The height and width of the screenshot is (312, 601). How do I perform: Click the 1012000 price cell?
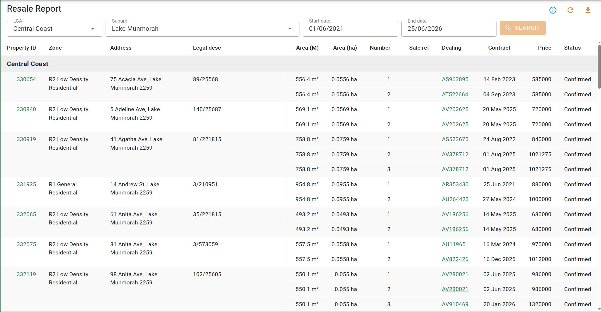click(540, 259)
